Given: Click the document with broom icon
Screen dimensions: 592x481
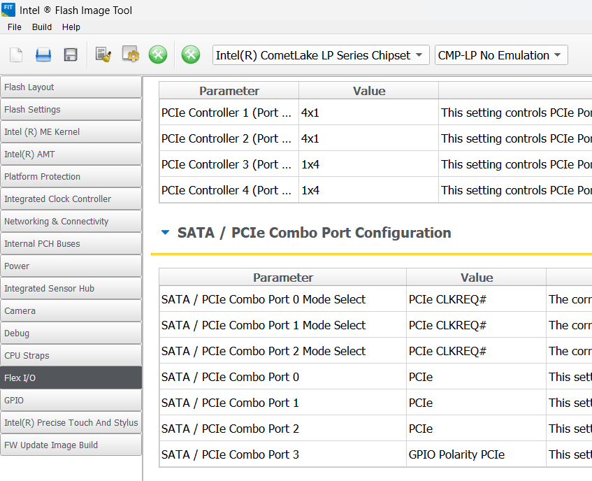Looking at the screenshot, I should [103, 55].
